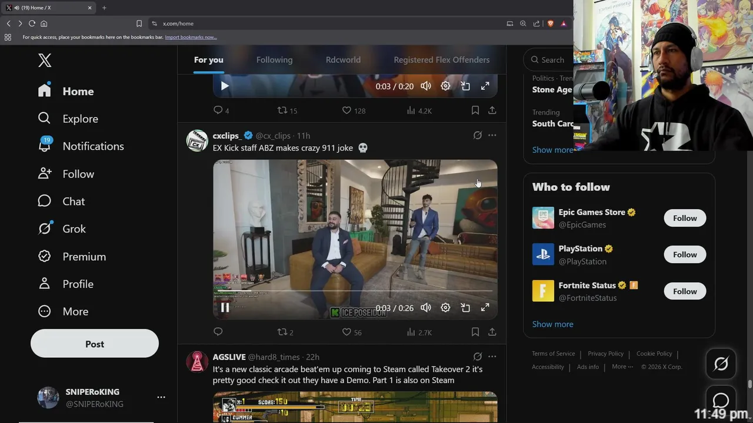Seek cxclips_ video progress bar

355,291
